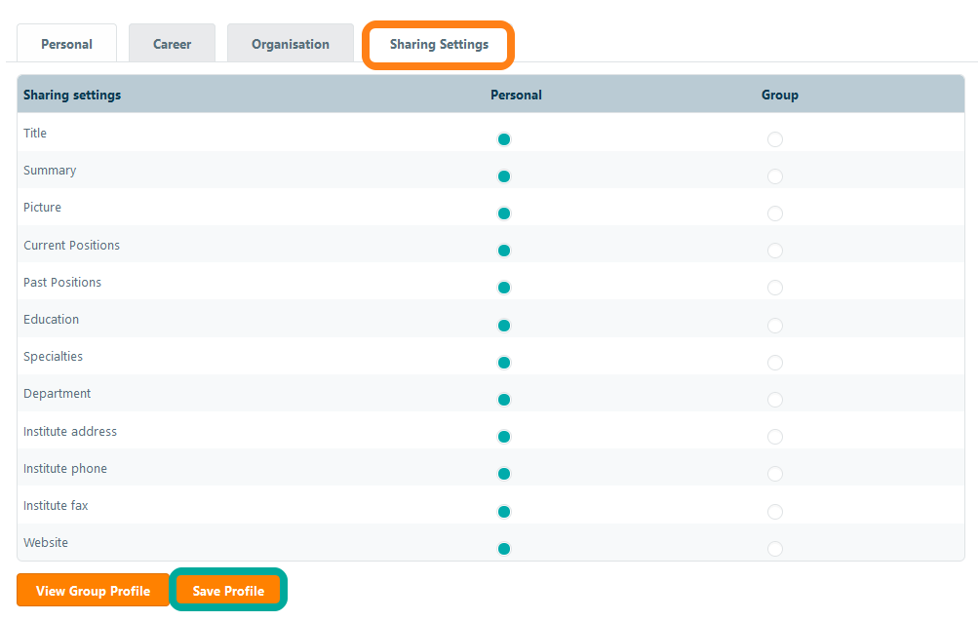Enable Group sharing for Department

(x=775, y=400)
